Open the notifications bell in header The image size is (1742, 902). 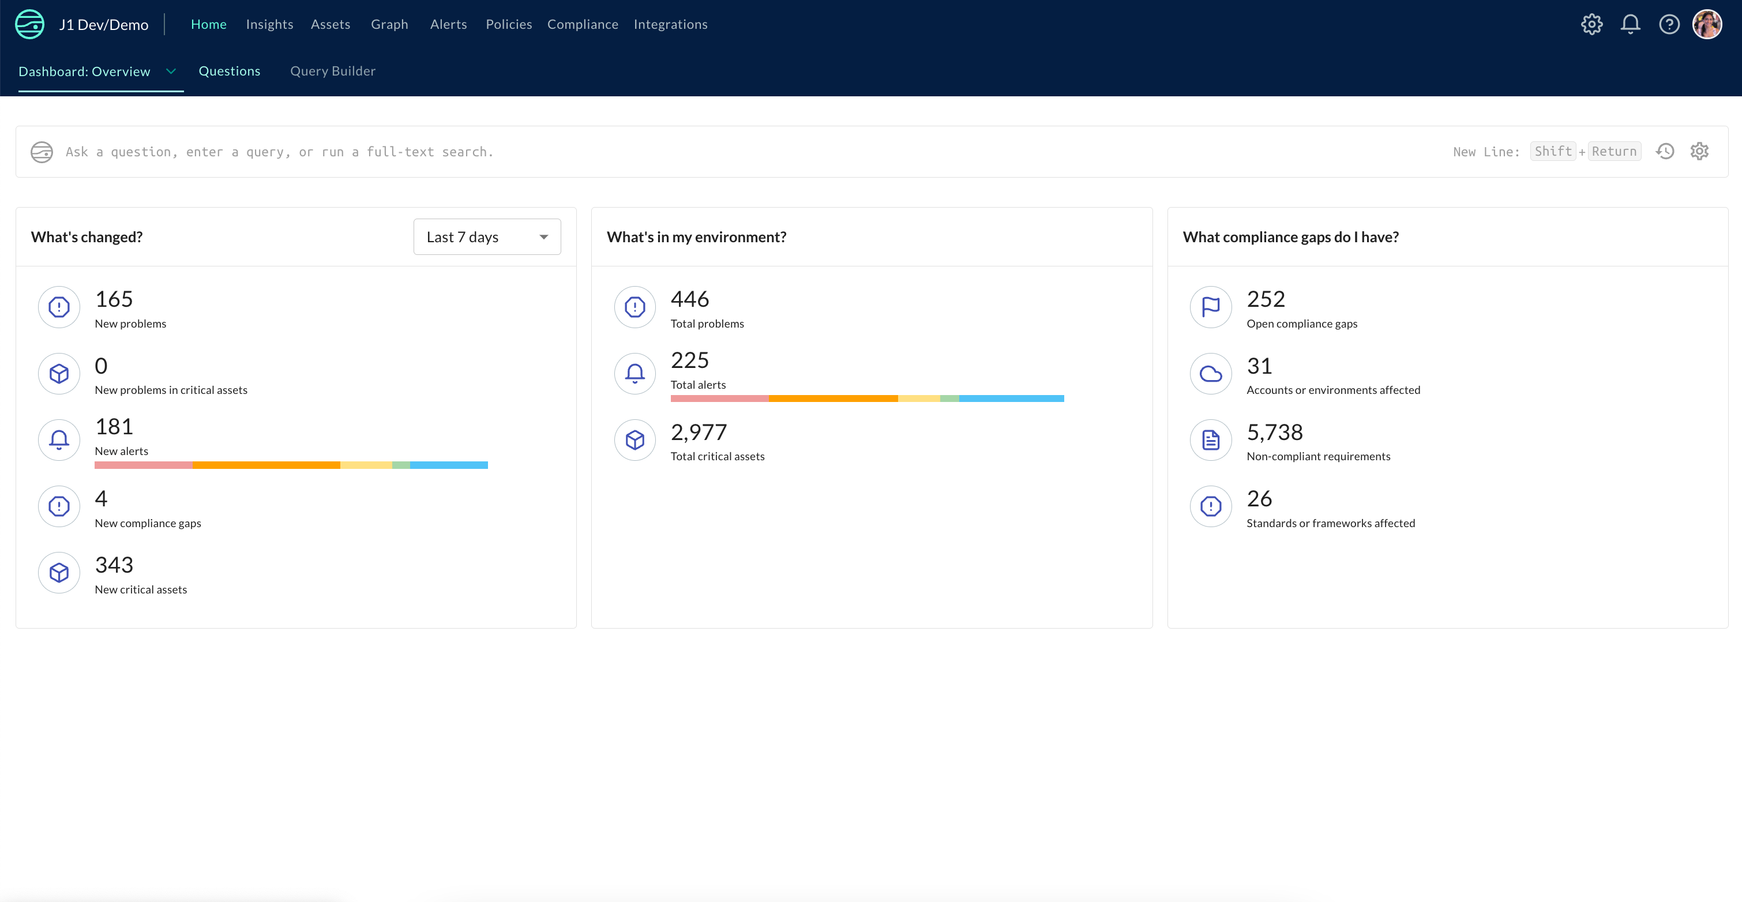click(x=1630, y=24)
